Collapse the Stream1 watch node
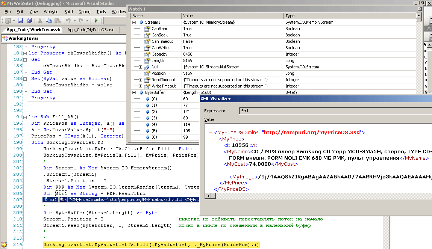Image resolution: width=432 pixels, height=249 pixels. pyautogui.click(x=134, y=23)
